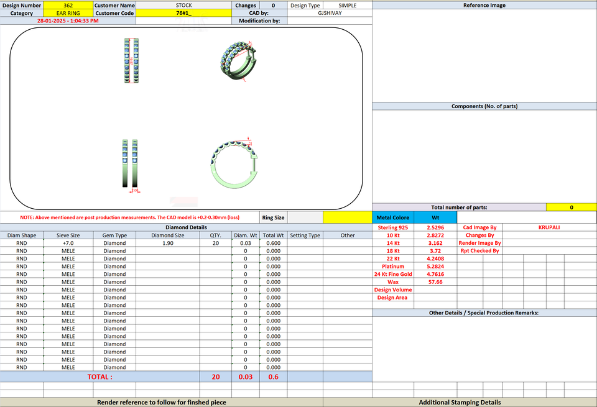Select the perspective hoop earring render
Image resolution: width=597 pixels, height=407 pixels.
click(x=238, y=60)
